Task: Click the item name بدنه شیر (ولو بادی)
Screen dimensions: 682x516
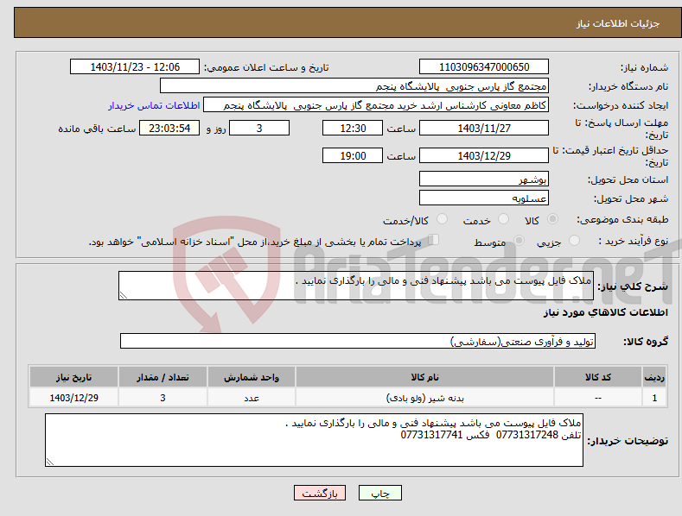Action: (424, 398)
